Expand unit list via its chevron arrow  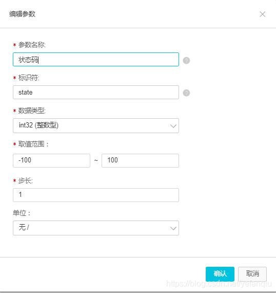(173, 228)
